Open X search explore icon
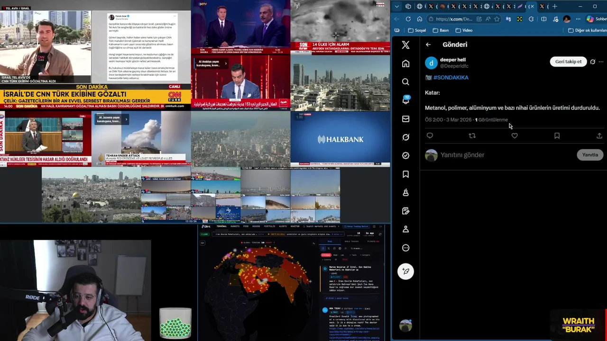The height and width of the screenshot is (341, 607). [x=405, y=82]
